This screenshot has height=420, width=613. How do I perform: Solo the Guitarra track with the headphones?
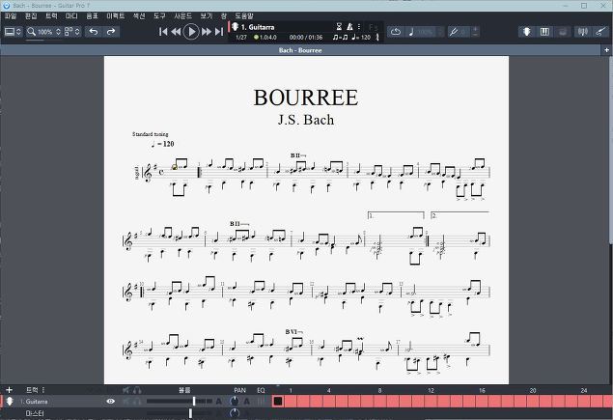(137, 402)
